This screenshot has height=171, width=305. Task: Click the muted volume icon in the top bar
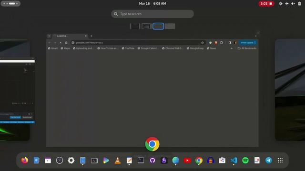point(293,3)
